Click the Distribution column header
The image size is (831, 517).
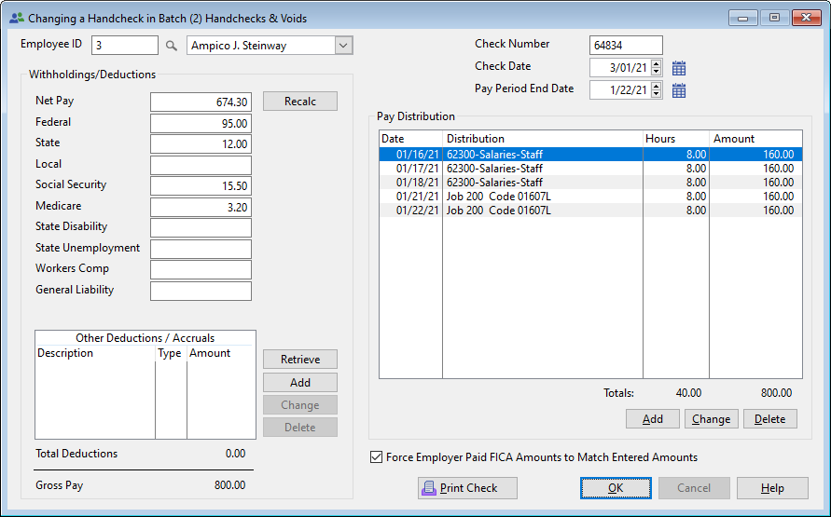pyautogui.click(x=542, y=139)
